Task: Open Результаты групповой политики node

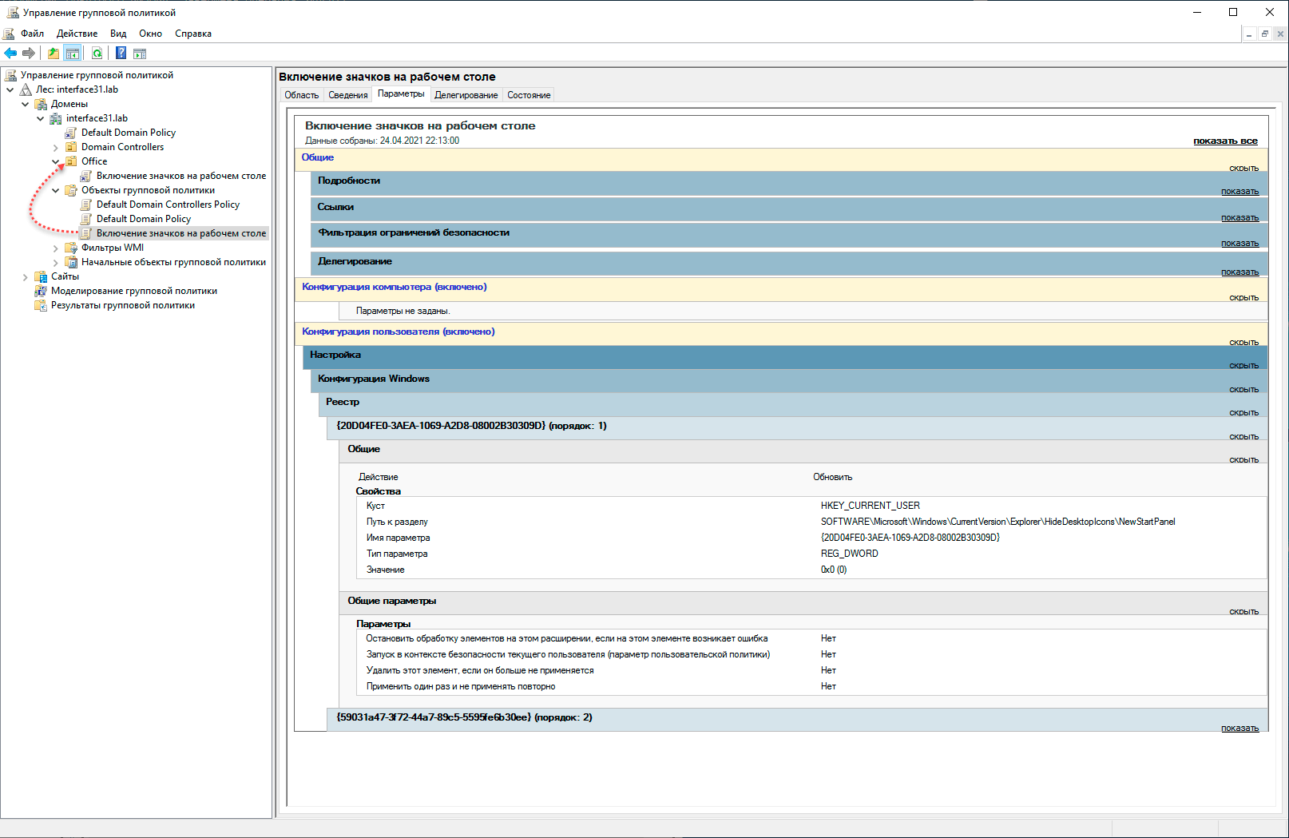Action: point(122,305)
